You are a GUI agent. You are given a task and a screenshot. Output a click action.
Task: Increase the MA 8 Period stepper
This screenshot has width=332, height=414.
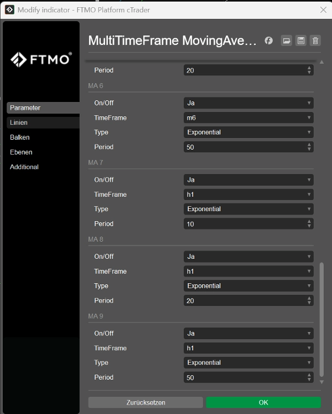click(309, 298)
